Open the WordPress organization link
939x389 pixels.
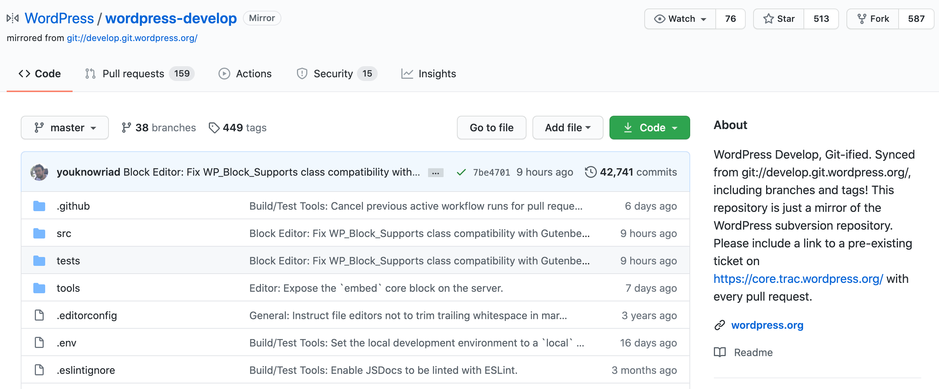[59, 18]
